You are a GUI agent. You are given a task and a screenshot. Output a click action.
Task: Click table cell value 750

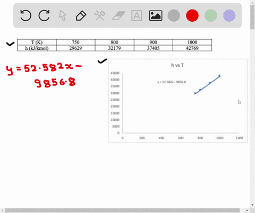(75, 42)
